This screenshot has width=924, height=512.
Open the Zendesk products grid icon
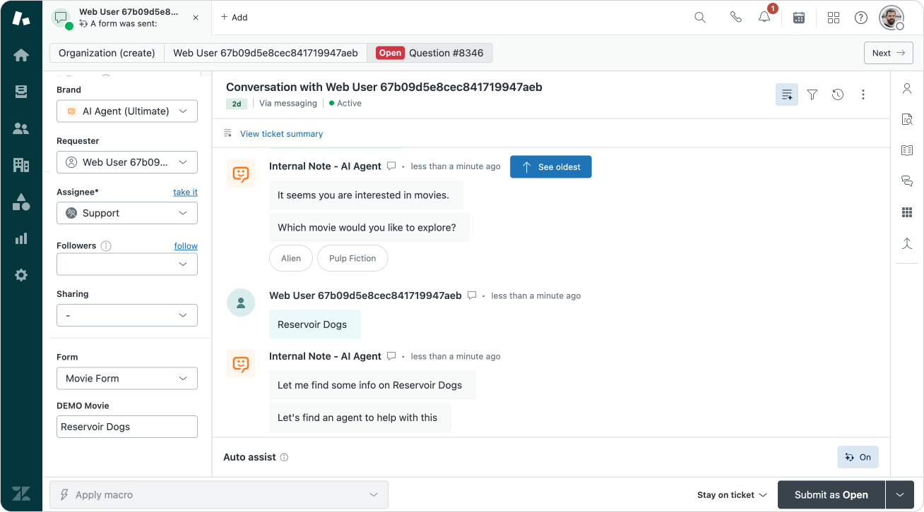[x=834, y=18]
